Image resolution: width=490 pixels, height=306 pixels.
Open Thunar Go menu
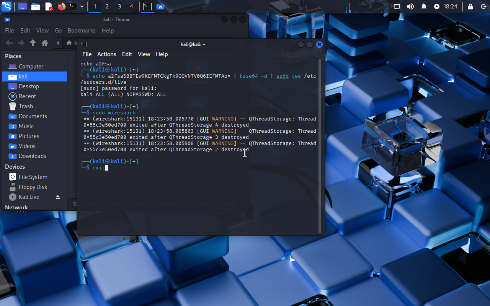58,31
